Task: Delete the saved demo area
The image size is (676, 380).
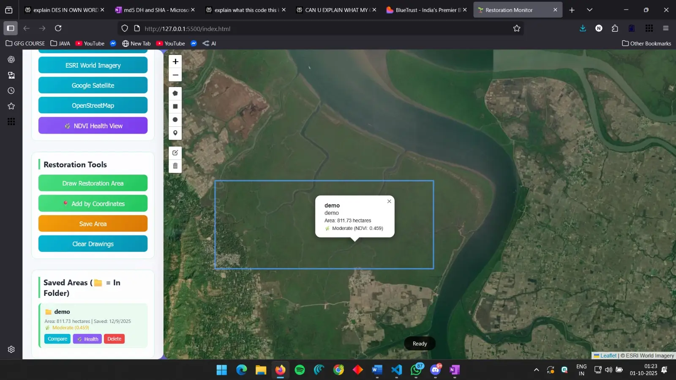Action: (114, 339)
